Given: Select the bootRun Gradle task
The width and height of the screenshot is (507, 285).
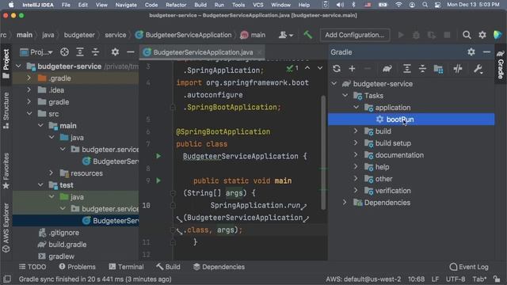Looking at the screenshot, I should click(411, 120).
